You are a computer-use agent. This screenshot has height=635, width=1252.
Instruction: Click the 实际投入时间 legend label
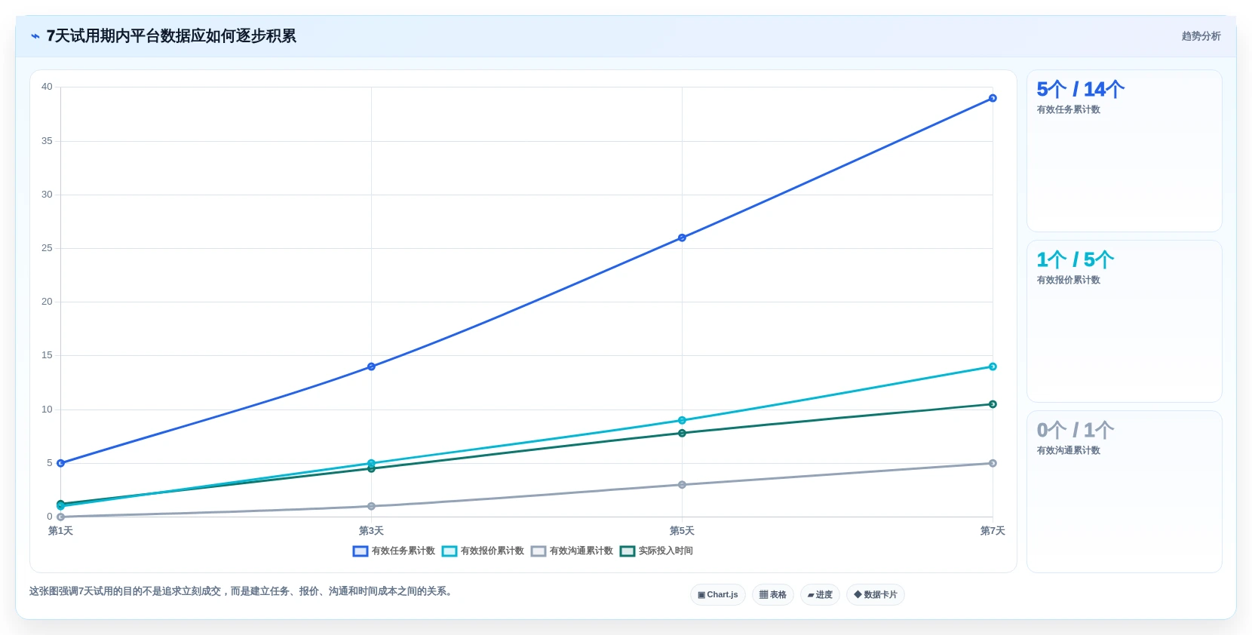tap(666, 551)
